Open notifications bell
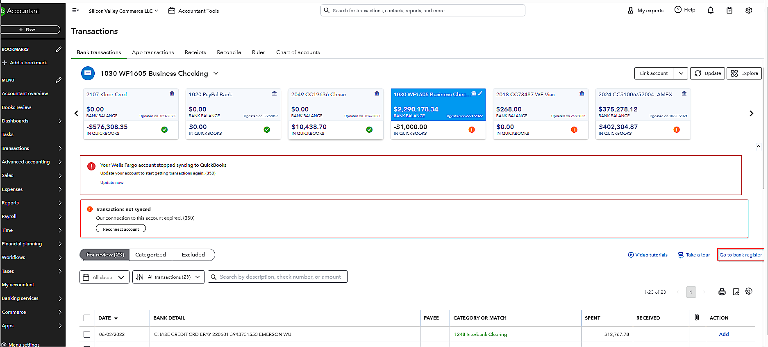Screen dimensions: 768x347 710,11
